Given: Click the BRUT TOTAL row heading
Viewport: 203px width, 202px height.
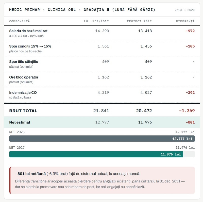Looking at the screenshot, I should (23, 111).
